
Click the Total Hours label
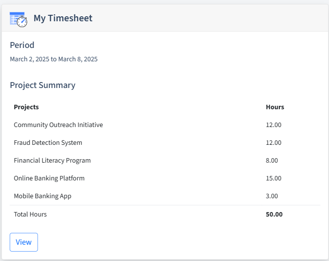point(30,214)
